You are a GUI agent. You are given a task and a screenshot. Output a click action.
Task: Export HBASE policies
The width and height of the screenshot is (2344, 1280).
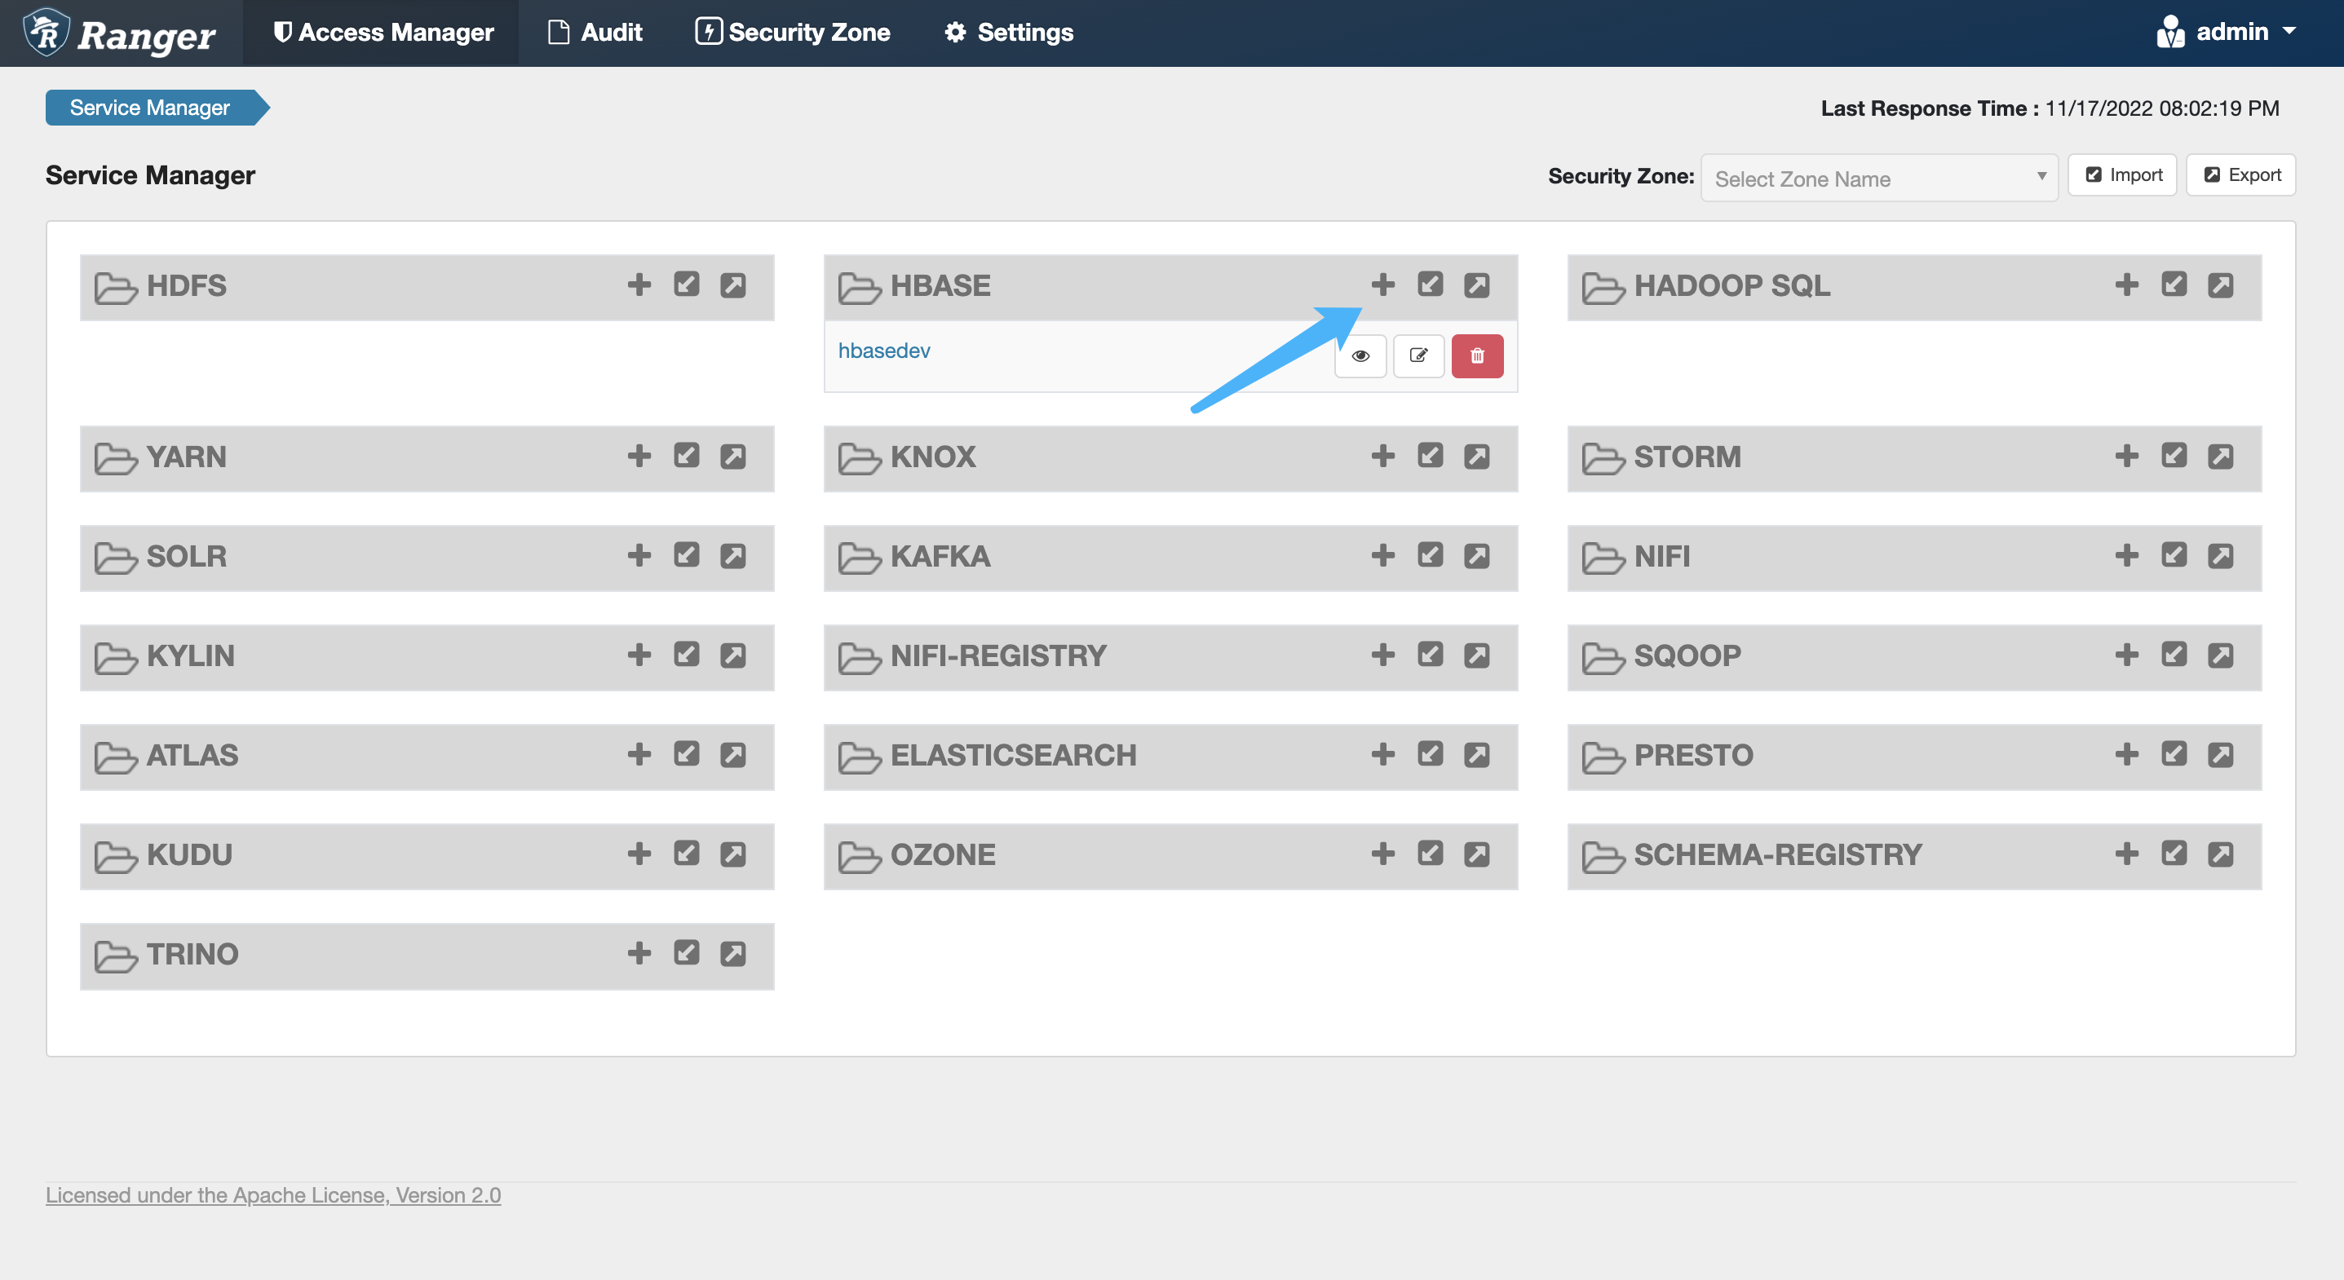click(1476, 285)
